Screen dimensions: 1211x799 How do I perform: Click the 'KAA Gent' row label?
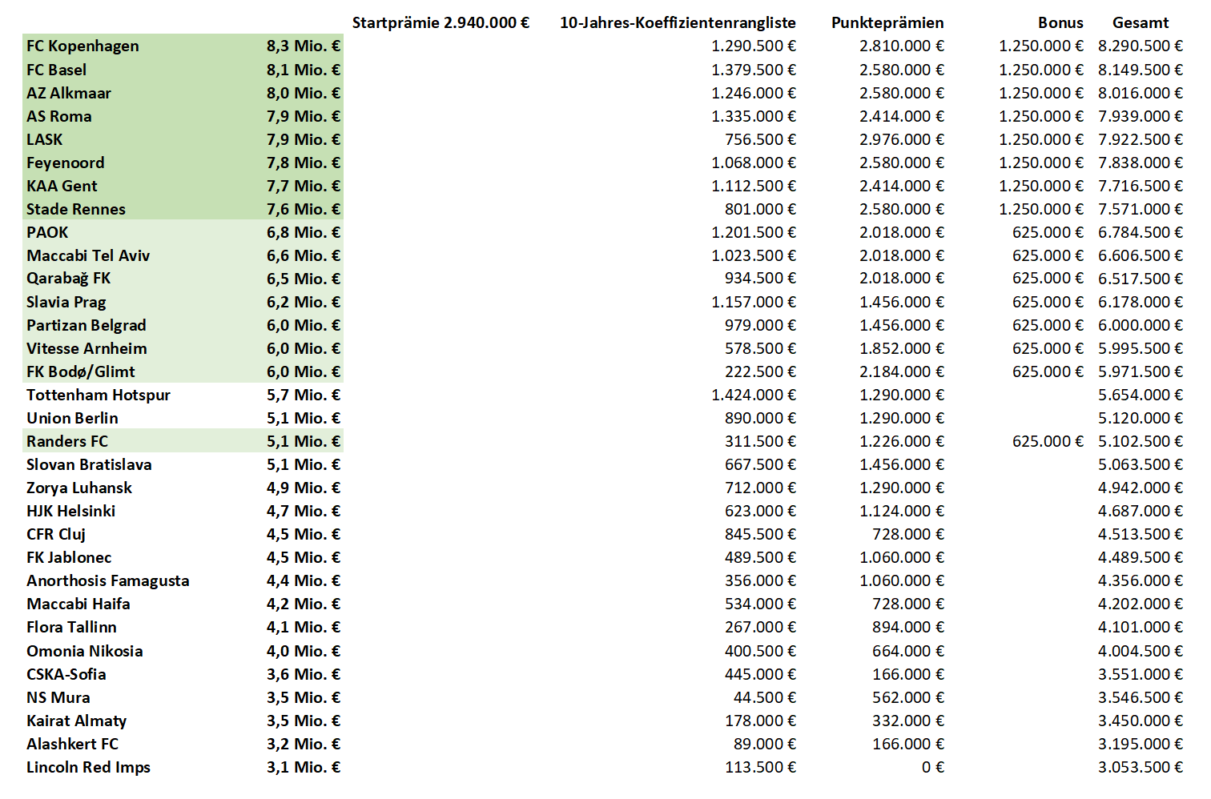tap(62, 186)
